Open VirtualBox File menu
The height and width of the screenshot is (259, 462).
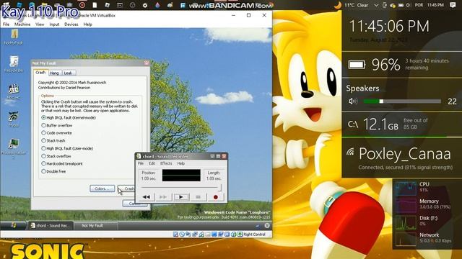pos(6,24)
